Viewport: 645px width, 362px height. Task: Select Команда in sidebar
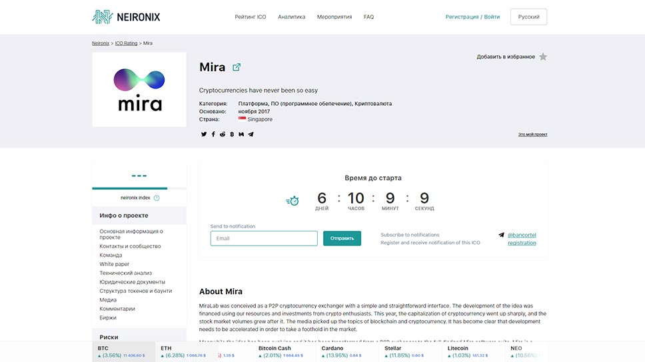[111, 255]
